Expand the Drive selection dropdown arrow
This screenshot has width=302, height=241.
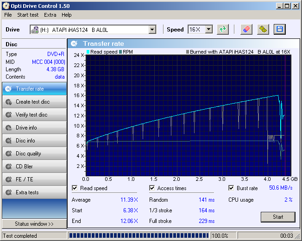pos(152,30)
